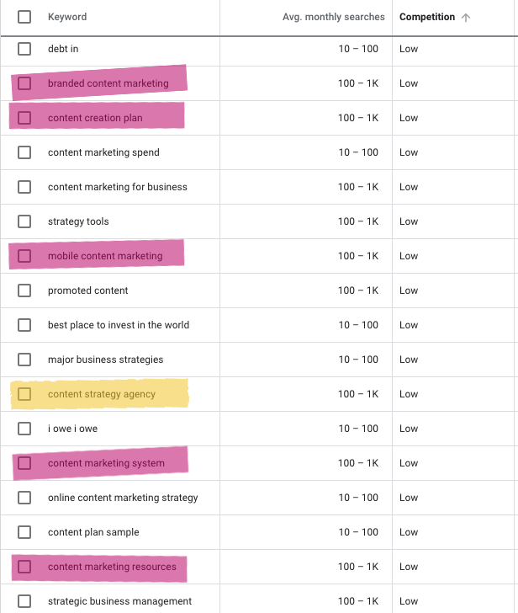
Task: Select "mobile content marketing" row checkbox
Action: point(24,256)
